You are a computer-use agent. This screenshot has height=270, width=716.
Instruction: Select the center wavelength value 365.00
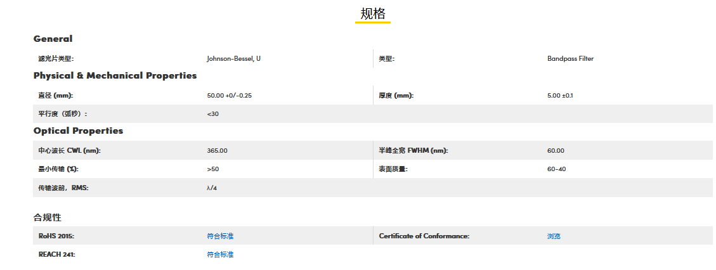[217, 150]
